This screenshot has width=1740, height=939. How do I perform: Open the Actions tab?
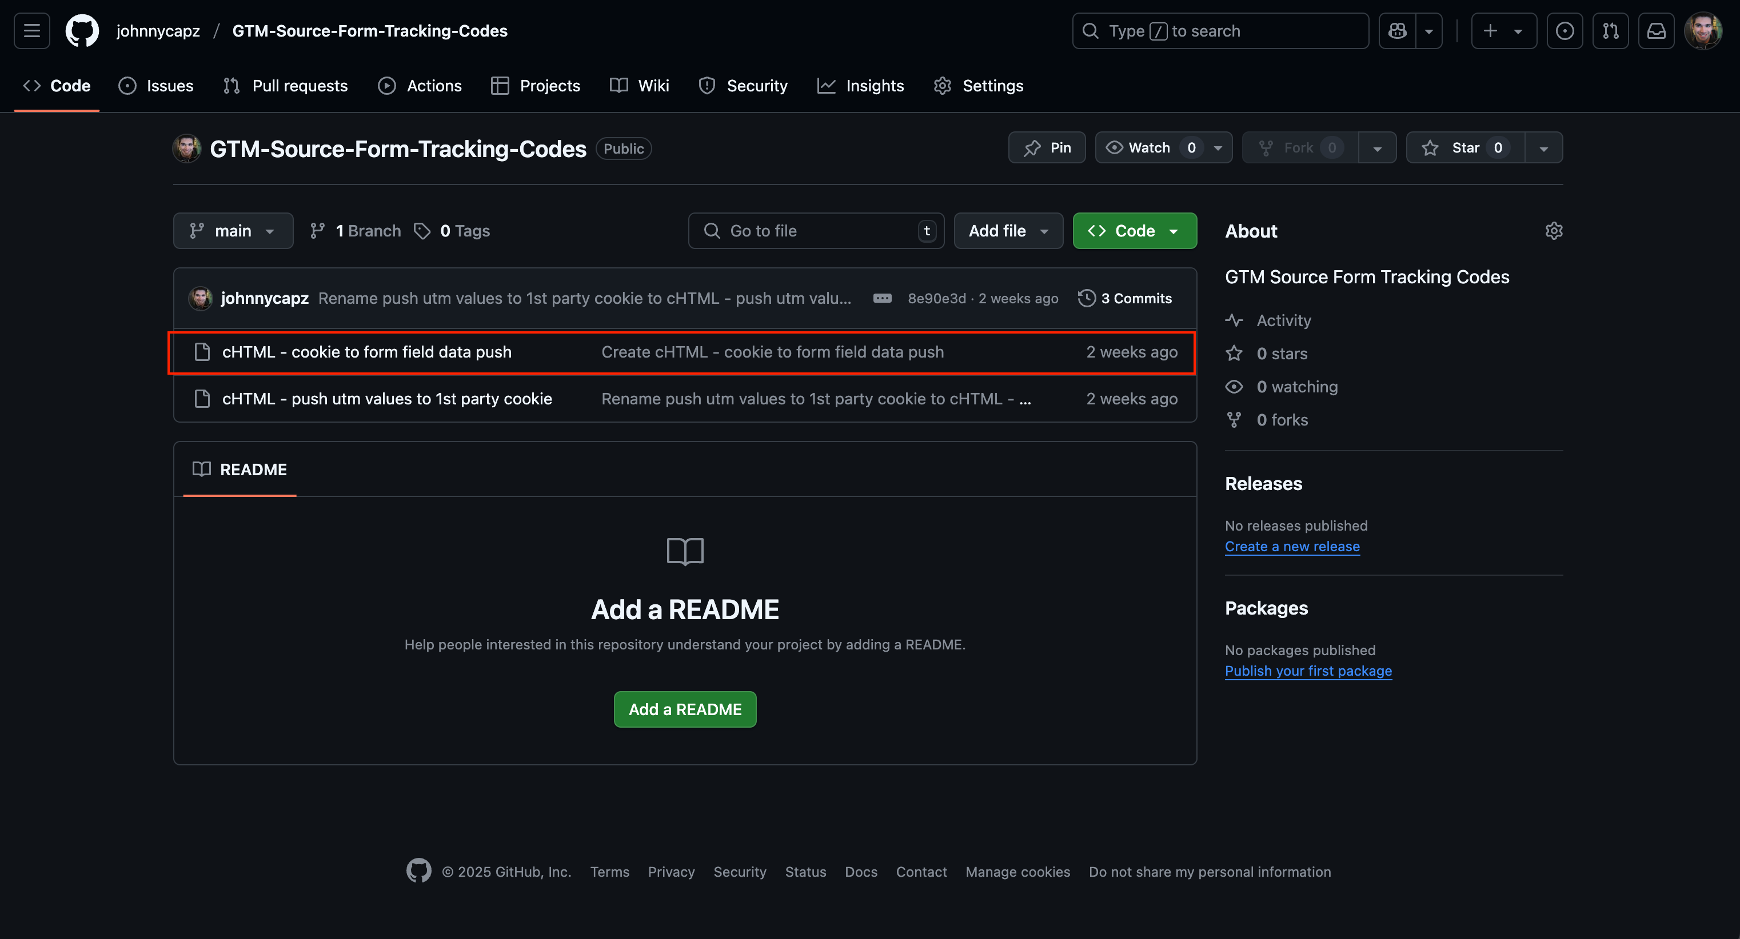[420, 86]
